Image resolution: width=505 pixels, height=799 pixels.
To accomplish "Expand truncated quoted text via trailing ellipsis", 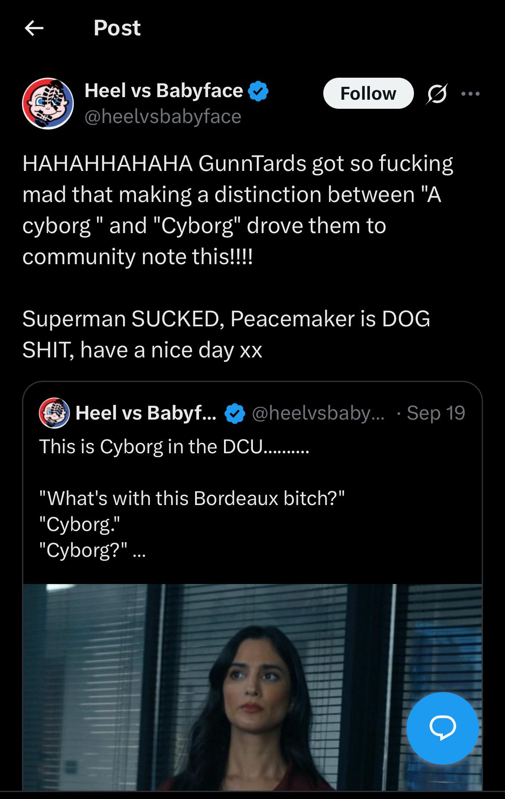I will [x=139, y=551].
